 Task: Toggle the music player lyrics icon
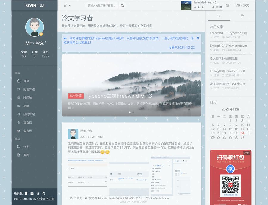(x=221, y=7)
